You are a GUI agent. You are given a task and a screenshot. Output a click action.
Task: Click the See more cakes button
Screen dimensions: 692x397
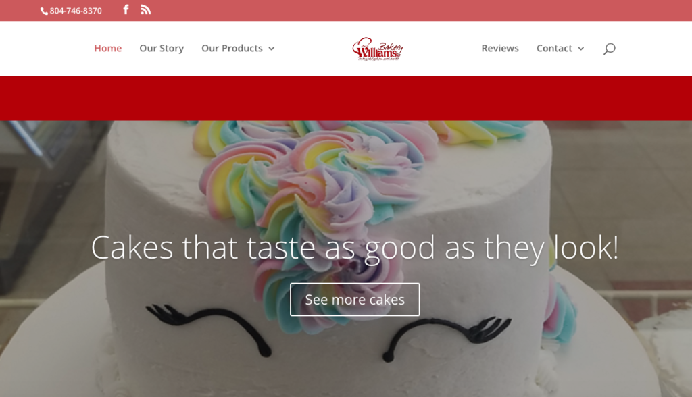coord(355,300)
